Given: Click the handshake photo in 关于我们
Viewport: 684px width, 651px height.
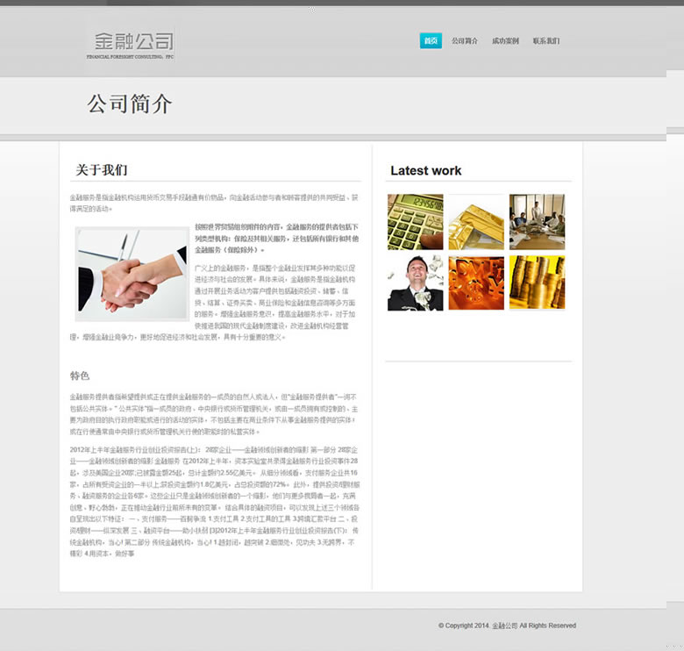Looking at the screenshot, I should [132, 274].
